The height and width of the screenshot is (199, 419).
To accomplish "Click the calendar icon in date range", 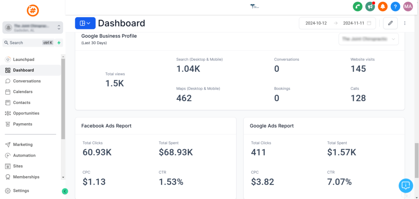I will [x=369, y=23].
